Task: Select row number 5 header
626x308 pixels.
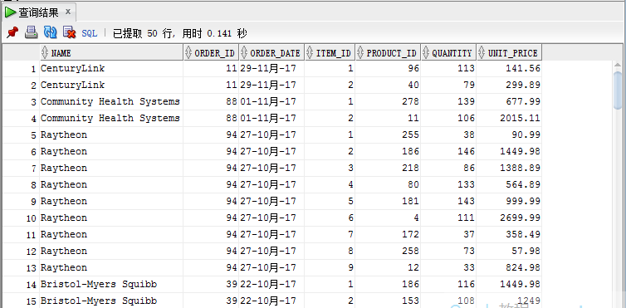Action: pyautogui.click(x=21, y=135)
